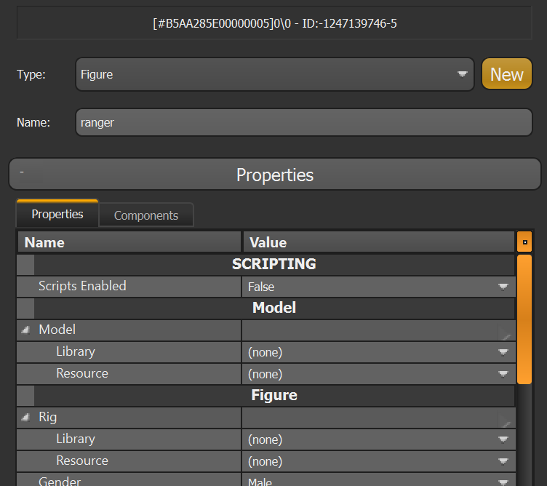
Task: Collapse the Model tree row triangle
Action: point(26,330)
